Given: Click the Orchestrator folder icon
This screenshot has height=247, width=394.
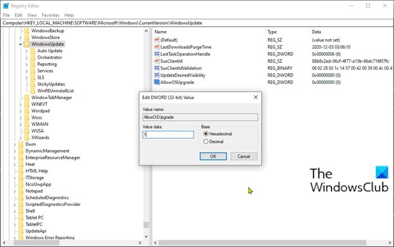Looking at the screenshot, I should pyautogui.click(x=33, y=57).
